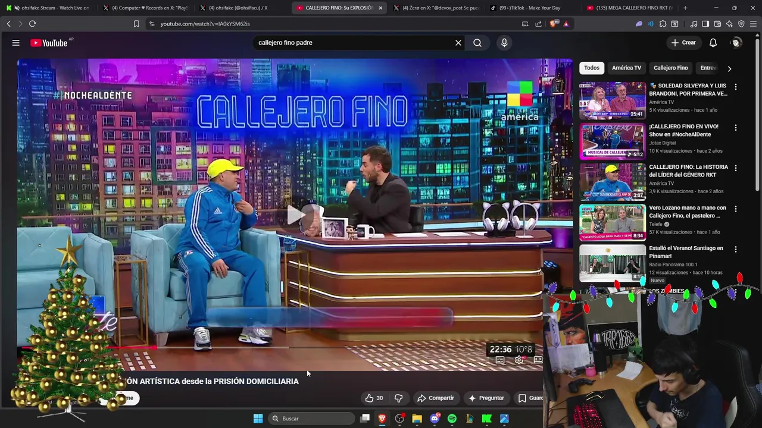The width and height of the screenshot is (762, 428).
Task: Switch to the ohsifake (@ohsiFacu) X tab
Action: click(x=242, y=8)
